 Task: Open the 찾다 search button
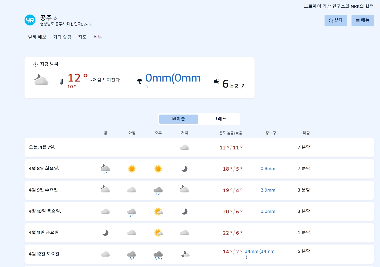pyautogui.click(x=336, y=21)
